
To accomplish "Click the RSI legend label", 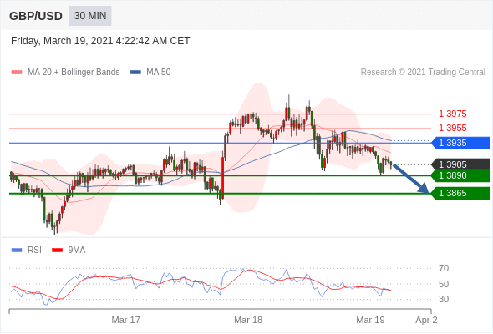I will [34, 250].
